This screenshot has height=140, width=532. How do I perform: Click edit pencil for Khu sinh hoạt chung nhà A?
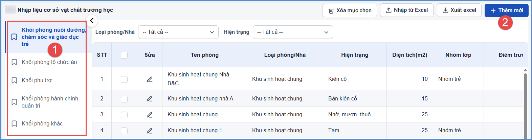(150, 99)
